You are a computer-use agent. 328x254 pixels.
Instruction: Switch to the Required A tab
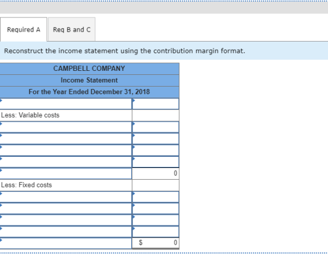point(23,29)
